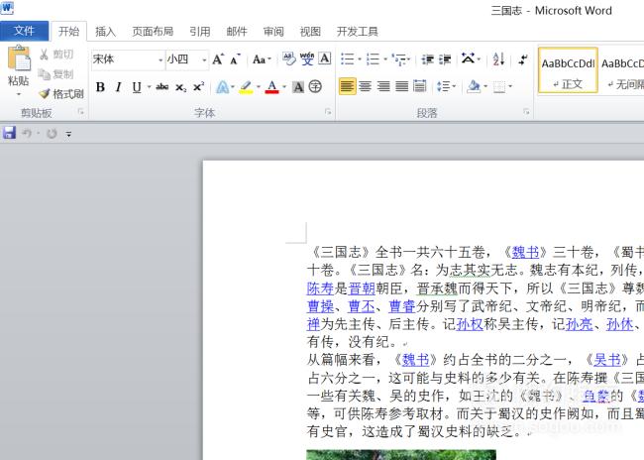644x460 pixels.
Task: Open the highlight color dropdown arrow
Action: point(259,87)
